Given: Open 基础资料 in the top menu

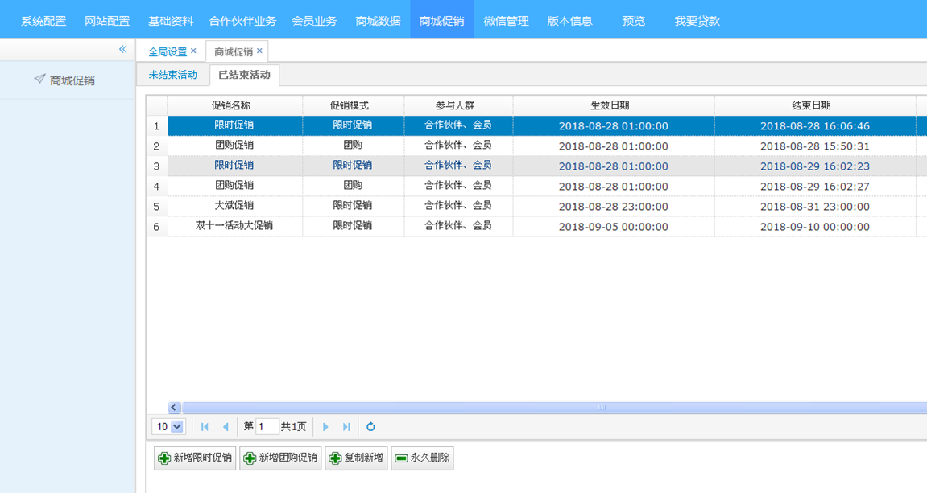Looking at the screenshot, I should tap(171, 21).
